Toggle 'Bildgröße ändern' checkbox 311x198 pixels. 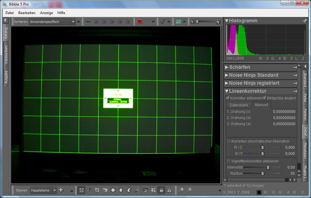point(264,98)
